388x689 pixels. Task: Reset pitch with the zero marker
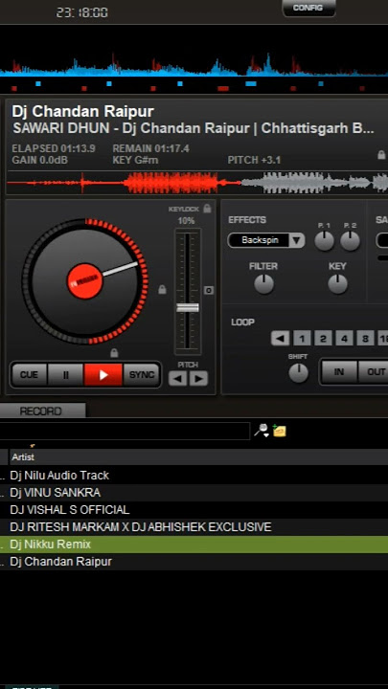[209, 290]
